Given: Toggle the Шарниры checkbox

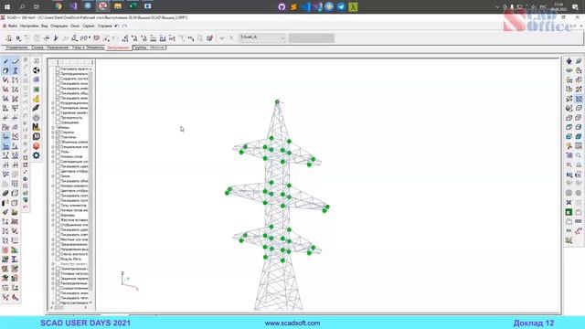Looking at the screenshot, I should tap(58, 215).
